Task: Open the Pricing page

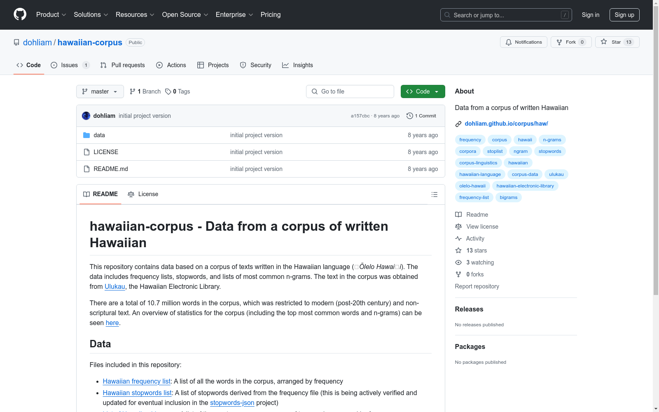Action: pos(271,14)
